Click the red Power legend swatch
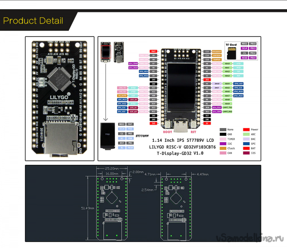287x248 pixels. click(x=246, y=130)
